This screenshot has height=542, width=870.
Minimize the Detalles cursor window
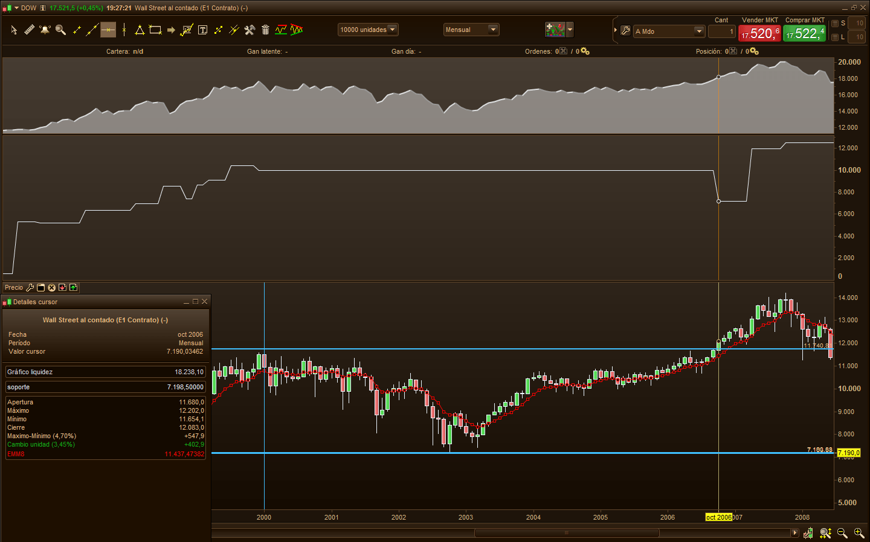tap(187, 302)
